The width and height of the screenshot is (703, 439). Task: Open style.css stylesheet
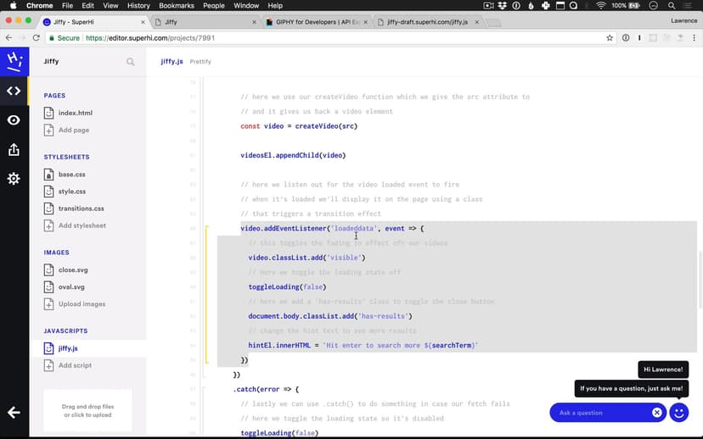tap(71, 192)
